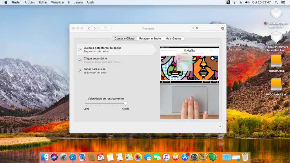The width and height of the screenshot is (290, 163).
Task: Click the Velocidade do rastreamento slider track
Action: (x=104, y=104)
